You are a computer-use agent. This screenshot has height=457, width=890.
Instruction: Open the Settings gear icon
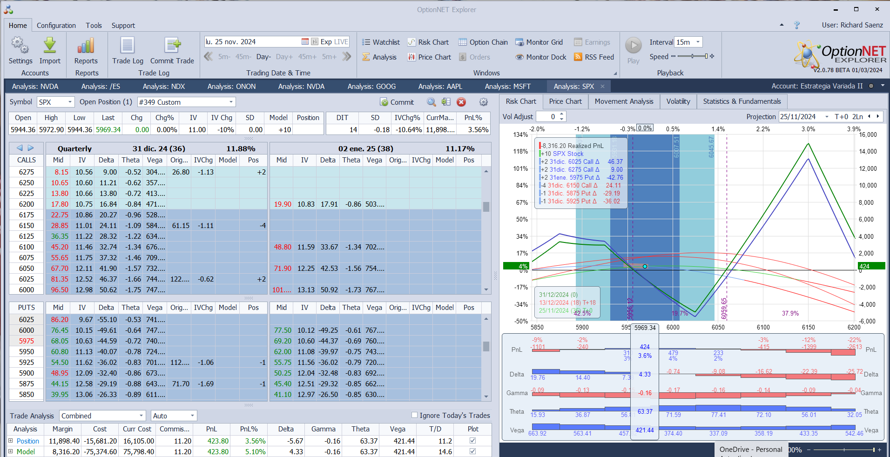20,46
